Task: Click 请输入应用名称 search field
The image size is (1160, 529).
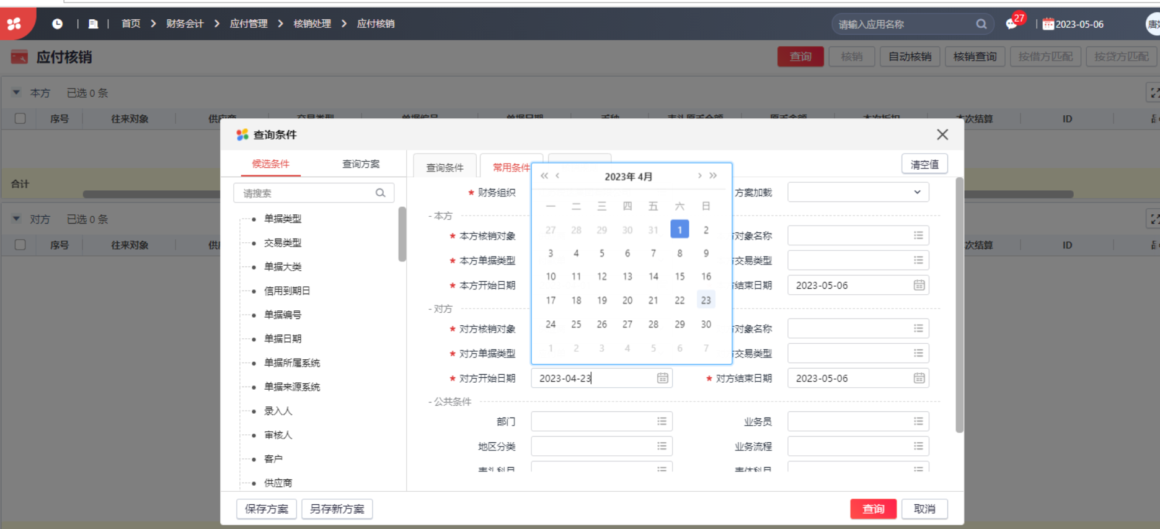Action: 913,24
